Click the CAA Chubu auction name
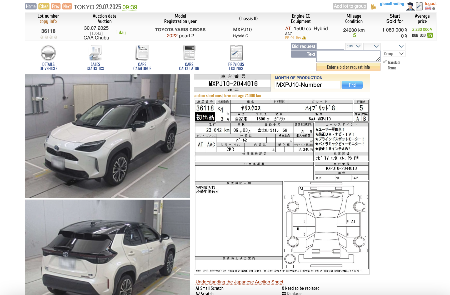The width and height of the screenshot is (450, 295). pos(96,38)
